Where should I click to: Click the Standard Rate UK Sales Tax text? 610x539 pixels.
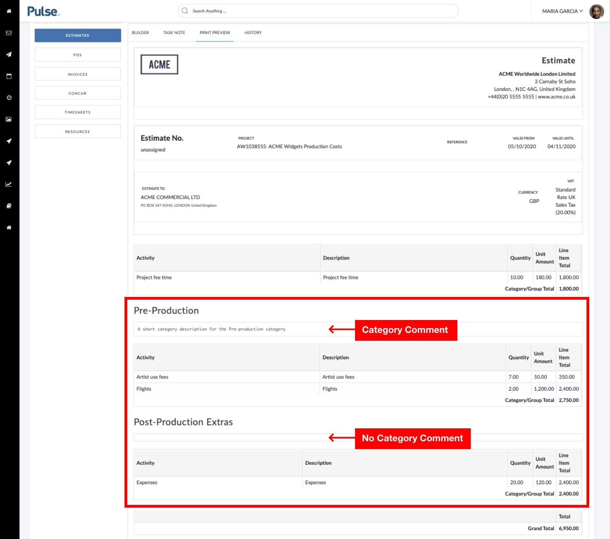point(565,201)
